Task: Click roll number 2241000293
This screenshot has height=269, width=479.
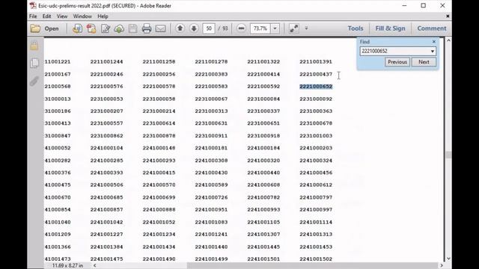Action: pyautogui.click(x=159, y=161)
